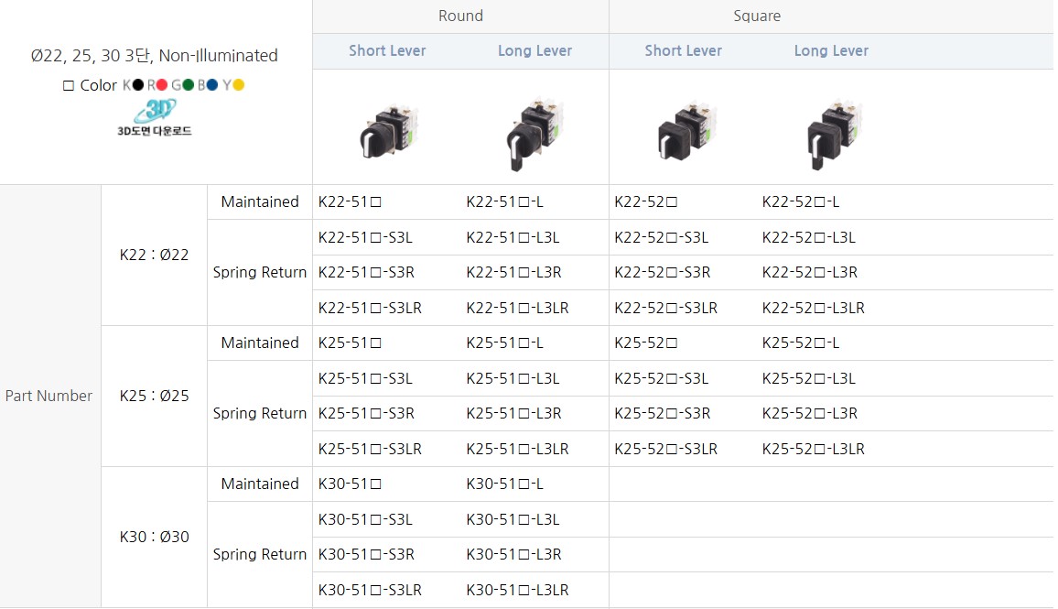The image size is (1058, 609).
Task: Click the K22 : Ø22 row label
Action: 154,255
